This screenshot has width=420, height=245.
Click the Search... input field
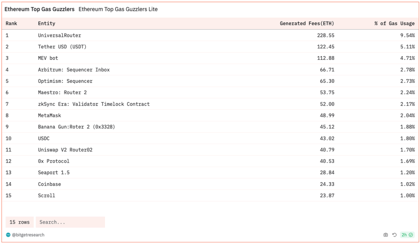70,222
